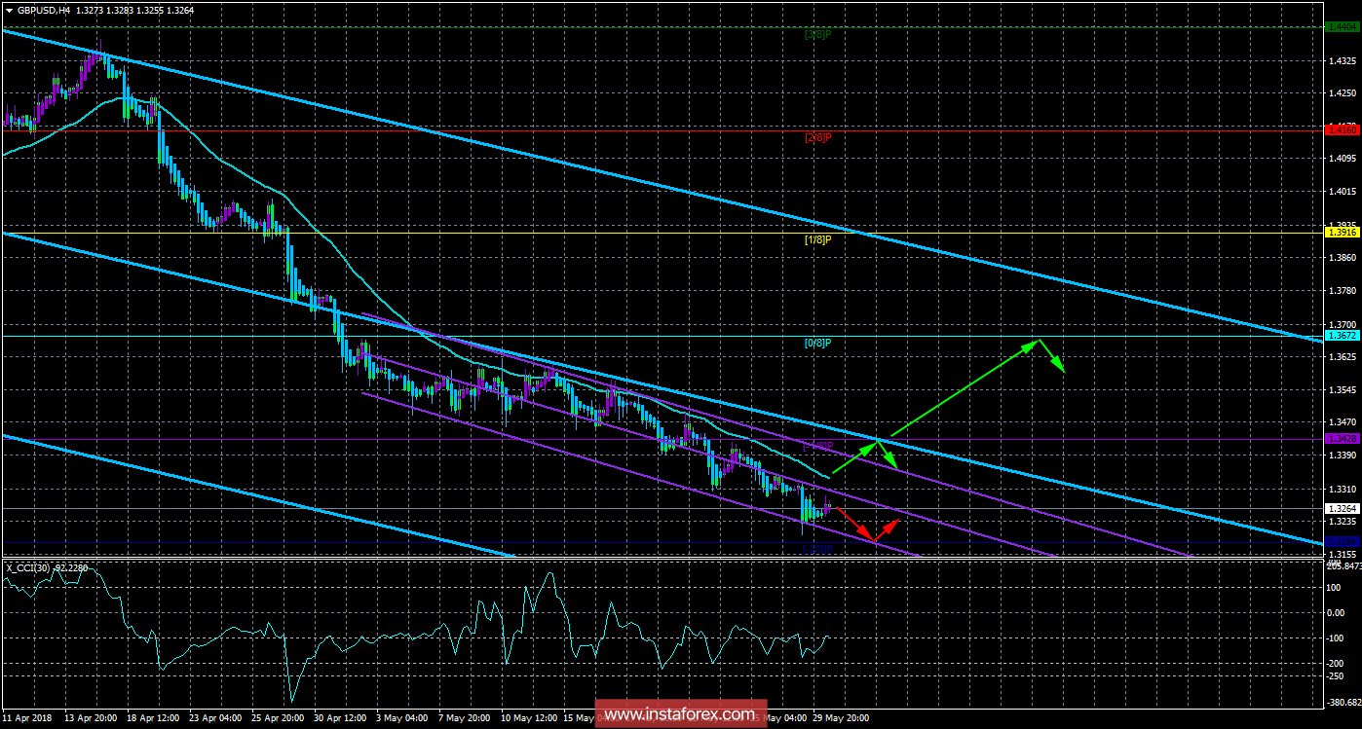Click the [0/8]P Murray level label
The height and width of the screenshot is (729, 1362).
click(x=817, y=343)
